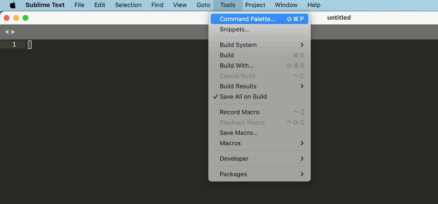Click the green zoom window button

pos(25,18)
